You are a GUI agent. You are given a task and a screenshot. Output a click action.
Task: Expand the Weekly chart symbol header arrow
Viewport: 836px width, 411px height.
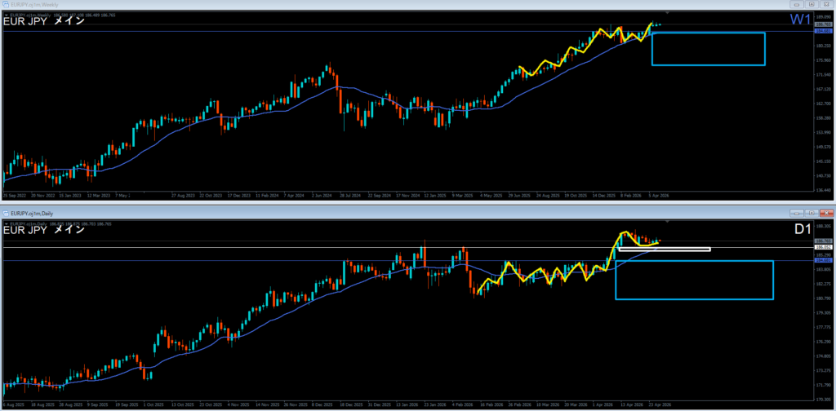pos(6,15)
